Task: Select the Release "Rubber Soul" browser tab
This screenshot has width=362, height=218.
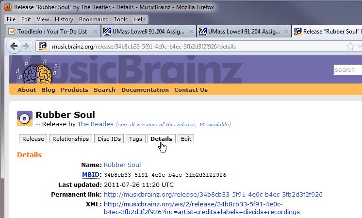Action: (327, 32)
